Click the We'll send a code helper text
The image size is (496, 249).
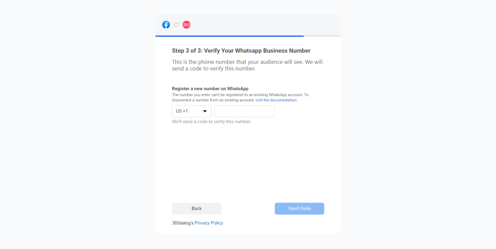tap(212, 122)
